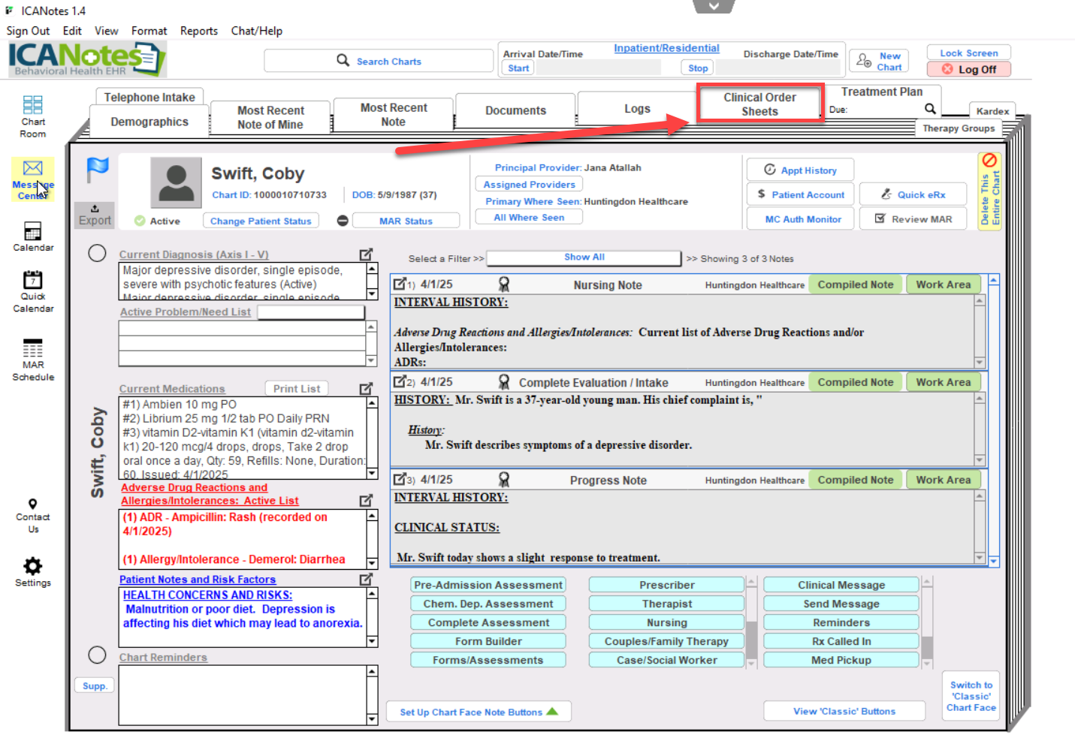
Task: Open the Calendar sidebar icon
Action: point(32,231)
